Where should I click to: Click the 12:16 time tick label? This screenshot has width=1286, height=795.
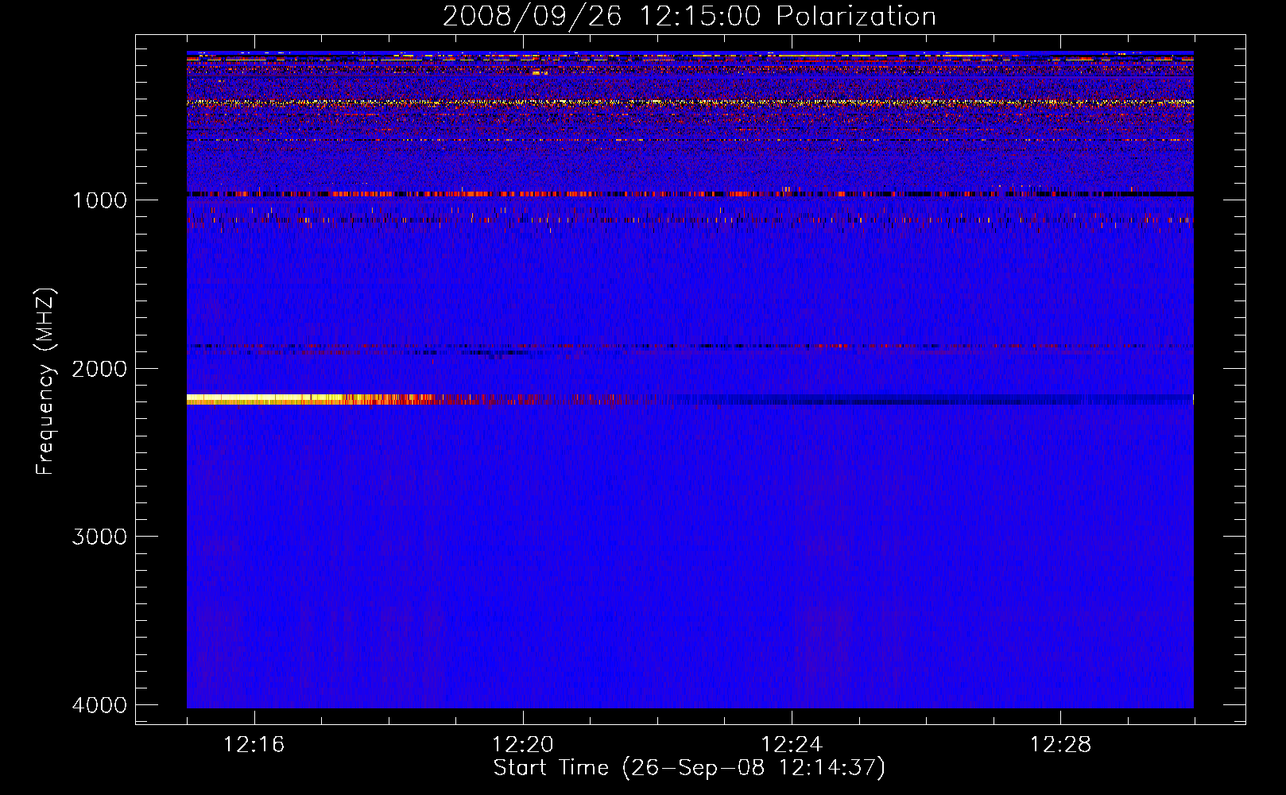coord(254,745)
